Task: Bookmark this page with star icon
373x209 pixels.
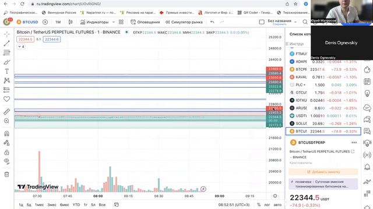Action: [295, 4]
